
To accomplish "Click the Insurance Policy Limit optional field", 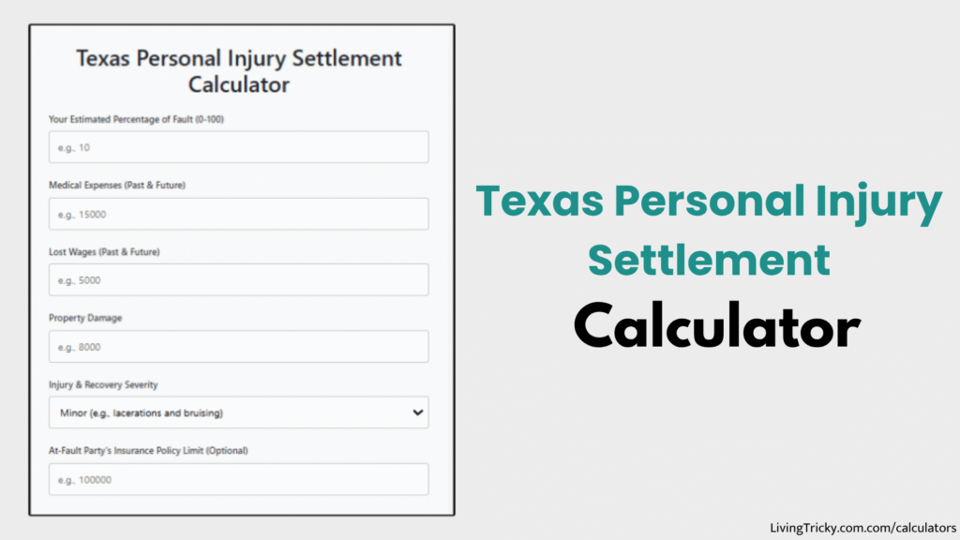I will click(x=238, y=479).
